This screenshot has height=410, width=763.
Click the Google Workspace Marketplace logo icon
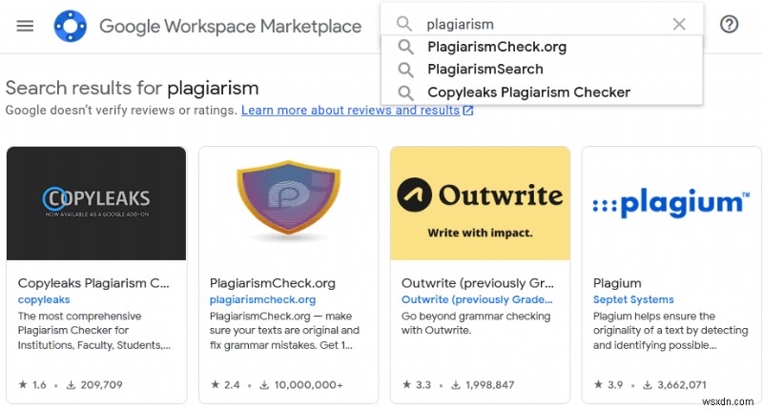coord(70,26)
